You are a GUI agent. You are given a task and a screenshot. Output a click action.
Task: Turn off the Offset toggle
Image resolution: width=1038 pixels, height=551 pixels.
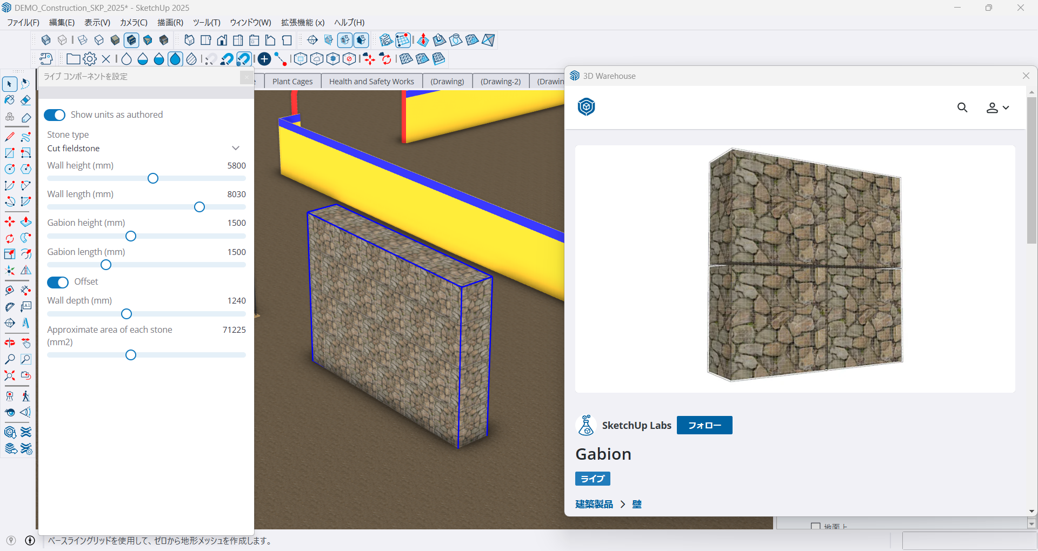pyautogui.click(x=58, y=282)
